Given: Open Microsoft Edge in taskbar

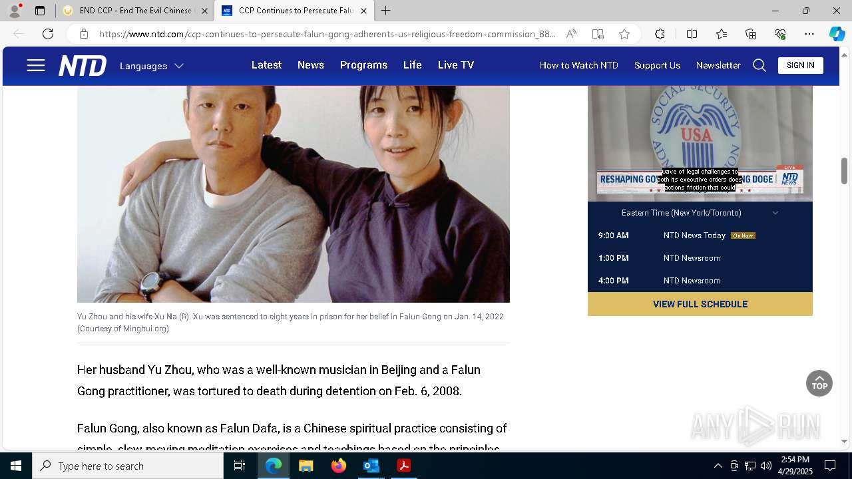Looking at the screenshot, I should coord(274,466).
